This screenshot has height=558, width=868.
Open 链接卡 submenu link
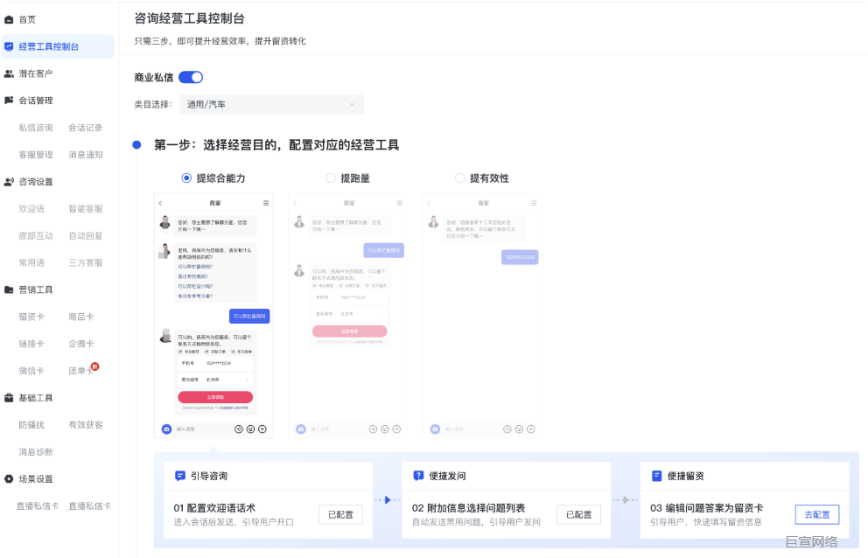click(x=31, y=344)
